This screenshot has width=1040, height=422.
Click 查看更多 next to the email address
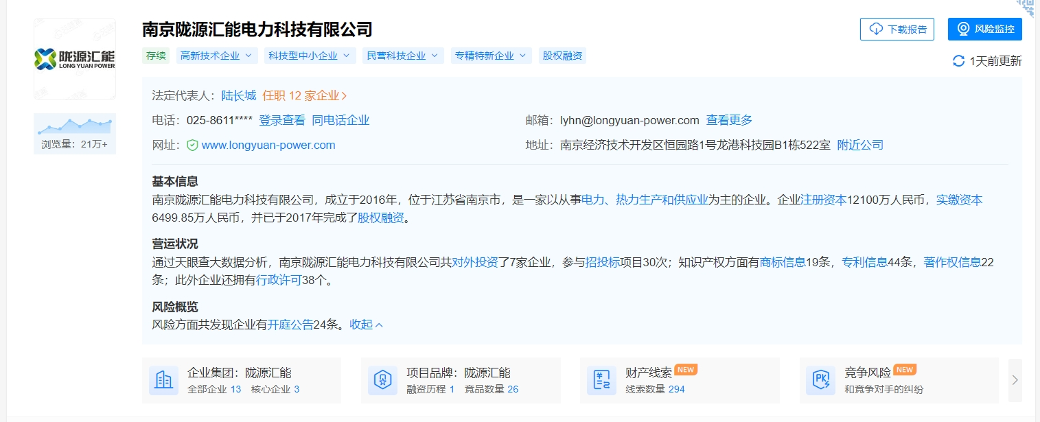(729, 119)
